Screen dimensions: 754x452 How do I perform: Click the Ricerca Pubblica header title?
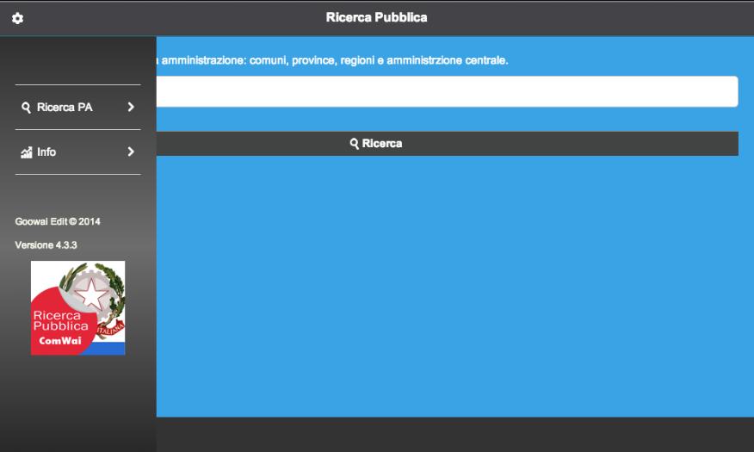click(x=376, y=17)
